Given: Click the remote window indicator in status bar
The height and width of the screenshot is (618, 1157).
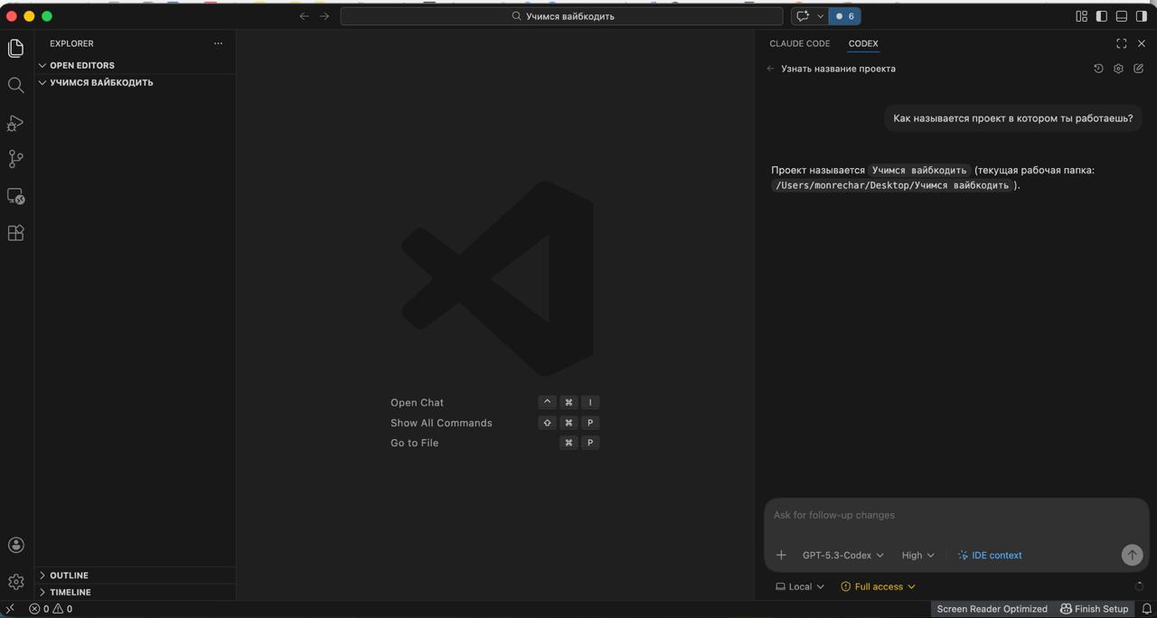Looking at the screenshot, I should coord(10,609).
